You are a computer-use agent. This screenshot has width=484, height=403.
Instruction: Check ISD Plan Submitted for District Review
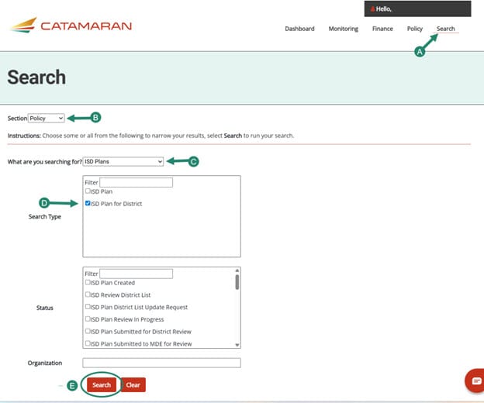(x=88, y=331)
